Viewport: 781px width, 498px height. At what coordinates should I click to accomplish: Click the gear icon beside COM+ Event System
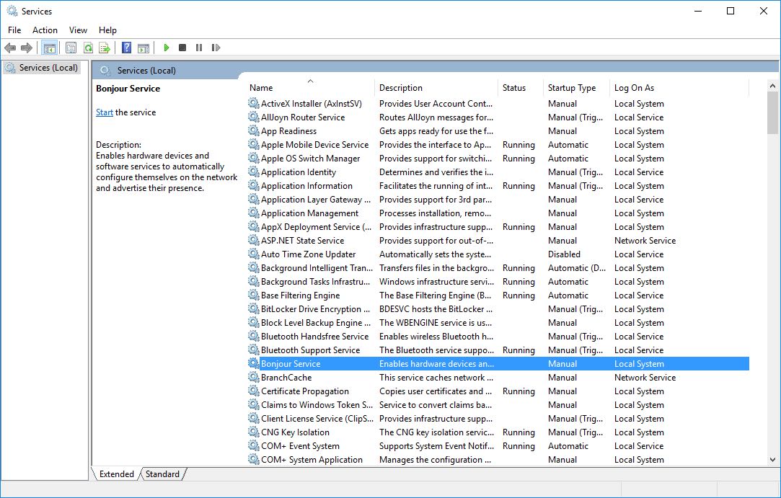tap(254, 445)
